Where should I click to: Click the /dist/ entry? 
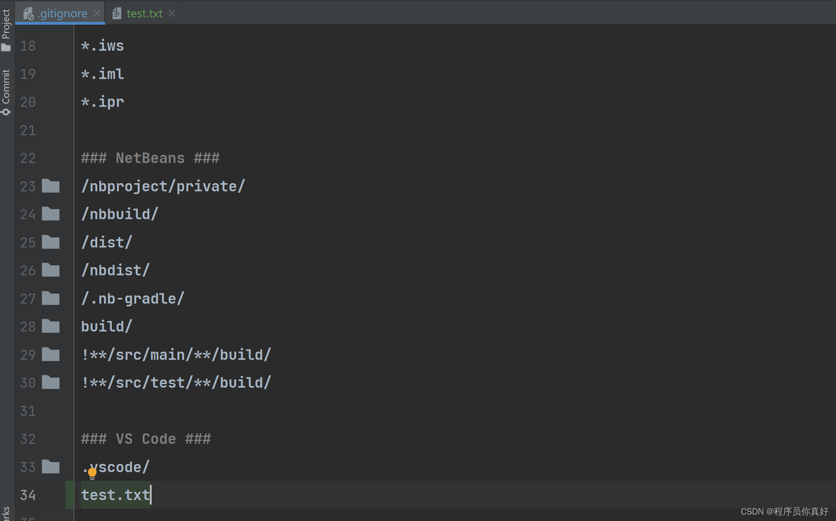coord(106,242)
